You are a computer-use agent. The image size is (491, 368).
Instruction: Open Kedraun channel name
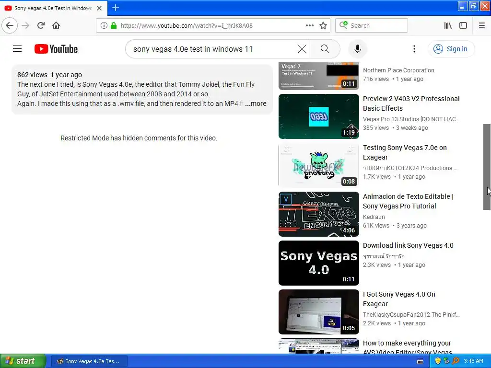pos(374,217)
